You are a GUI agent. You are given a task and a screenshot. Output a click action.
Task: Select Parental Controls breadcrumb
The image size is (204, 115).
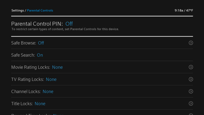(40, 10)
